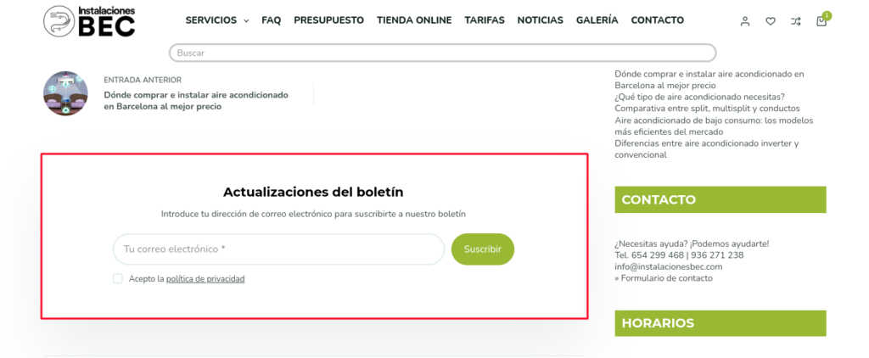The width and height of the screenshot is (869, 358).
Task: Focus the Tu correo electrónico field
Action: click(x=278, y=249)
